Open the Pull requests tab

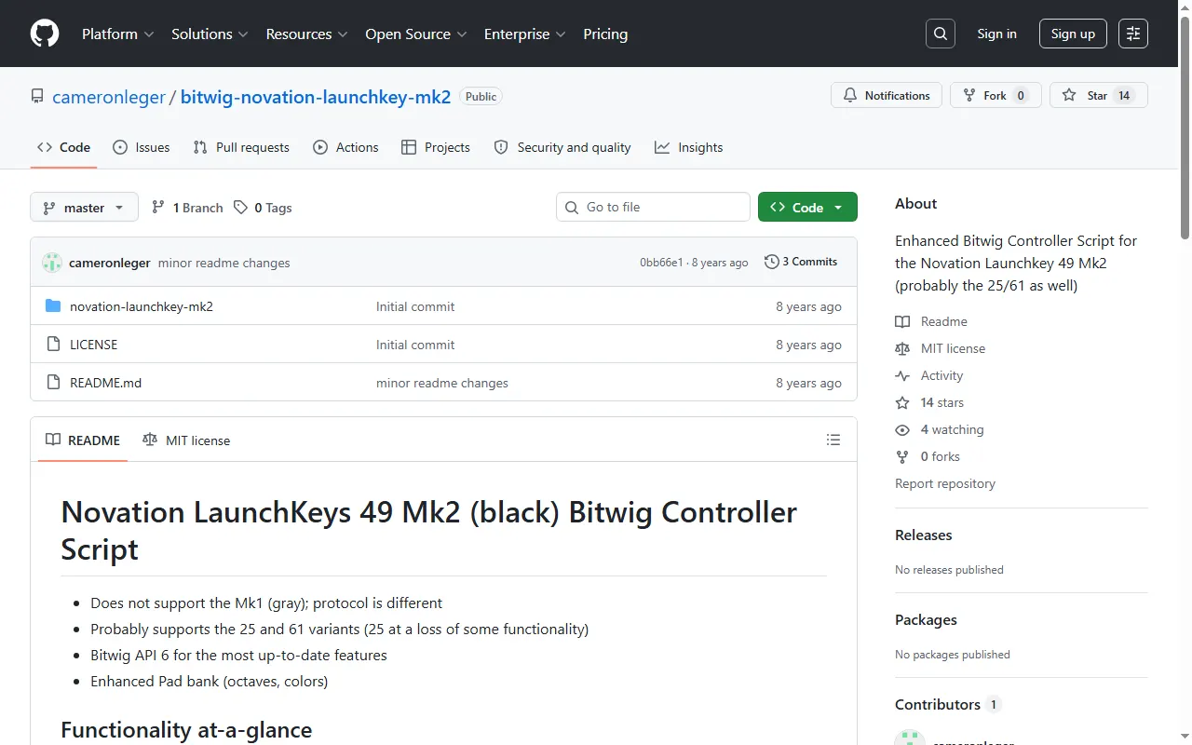[x=241, y=147]
